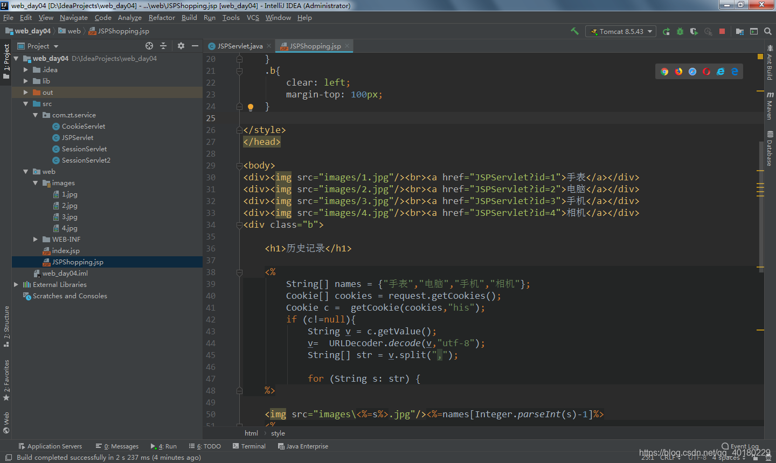The image size is (776, 463).
Task: Run with Coverage using the shield icon
Action: (x=694, y=31)
